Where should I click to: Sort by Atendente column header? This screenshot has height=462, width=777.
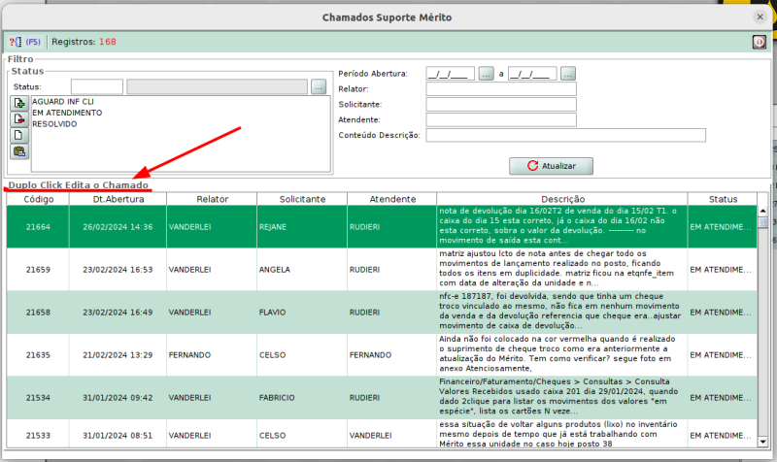tap(392, 199)
